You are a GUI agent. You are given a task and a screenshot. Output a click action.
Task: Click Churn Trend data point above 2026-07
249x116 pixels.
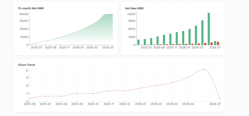click(220, 99)
